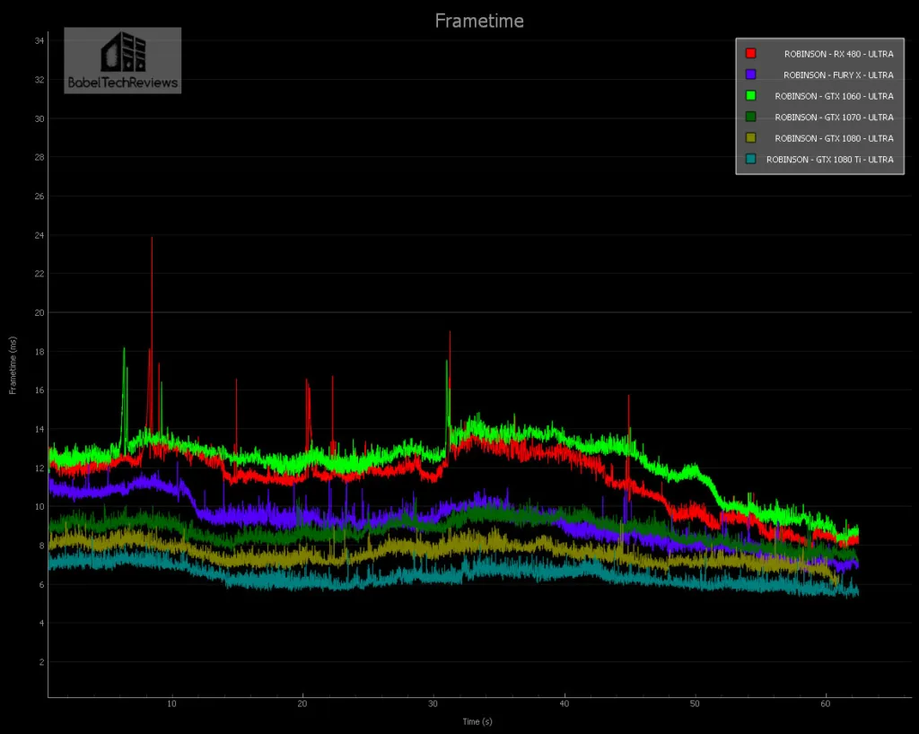
Task: Click the ROBINSON - RX 480 - ULTRA label
Action: (x=838, y=54)
